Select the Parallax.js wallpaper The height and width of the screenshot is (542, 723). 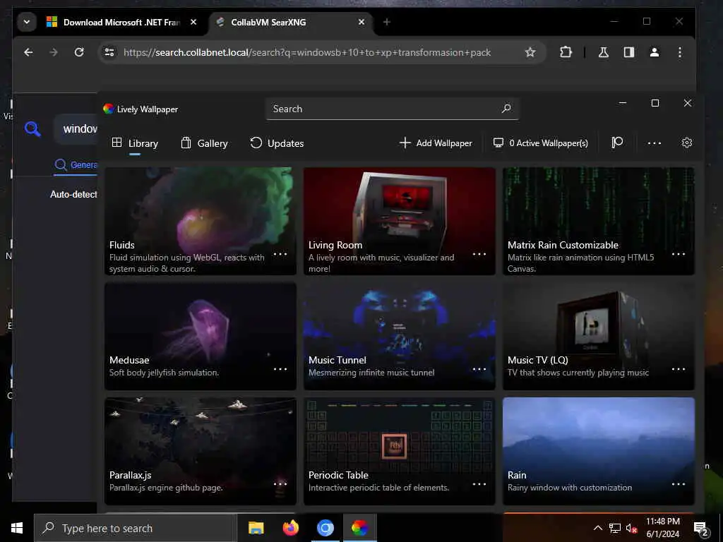tap(200, 451)
